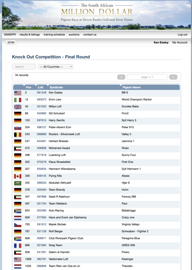Click the South African flag beside Aclo Racing
This screenshot has width=192, height=270.
(18, 211)
